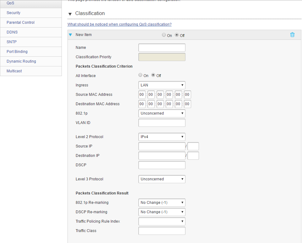
Task: Click last octet of Source MAC Address
Action: 187,95
